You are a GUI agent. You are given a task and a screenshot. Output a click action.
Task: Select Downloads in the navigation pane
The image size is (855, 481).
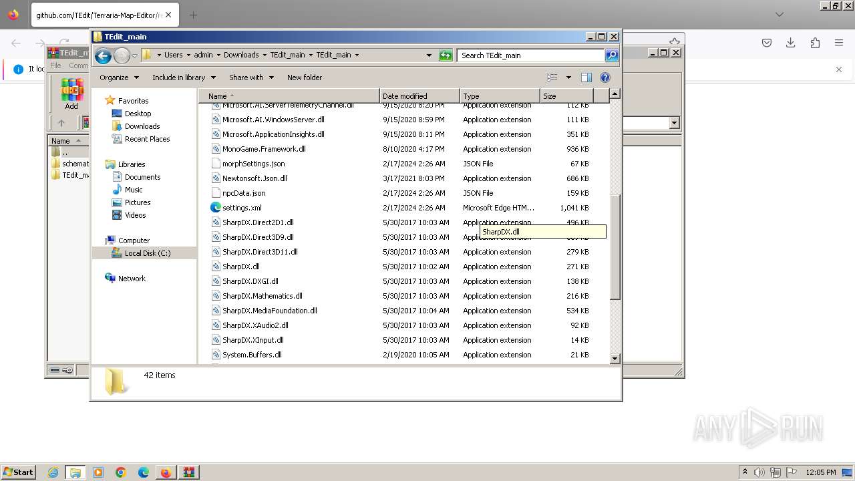[142, 126]
